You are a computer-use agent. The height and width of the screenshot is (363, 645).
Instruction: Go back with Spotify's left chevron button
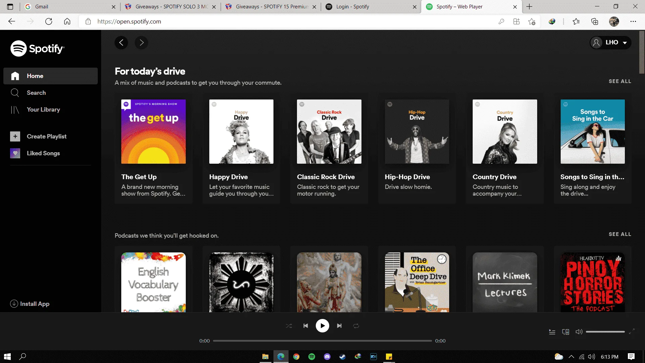tap(121, 43)
